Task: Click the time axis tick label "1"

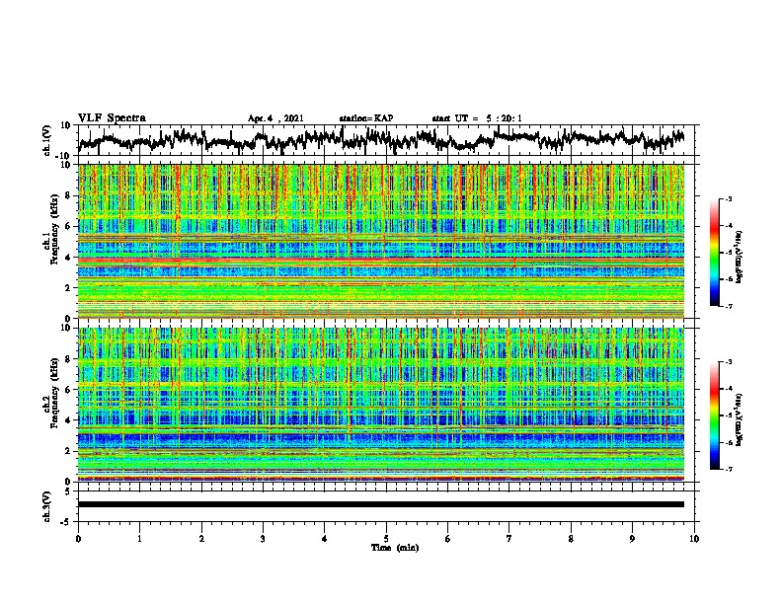Action: [x=139, y=539]
